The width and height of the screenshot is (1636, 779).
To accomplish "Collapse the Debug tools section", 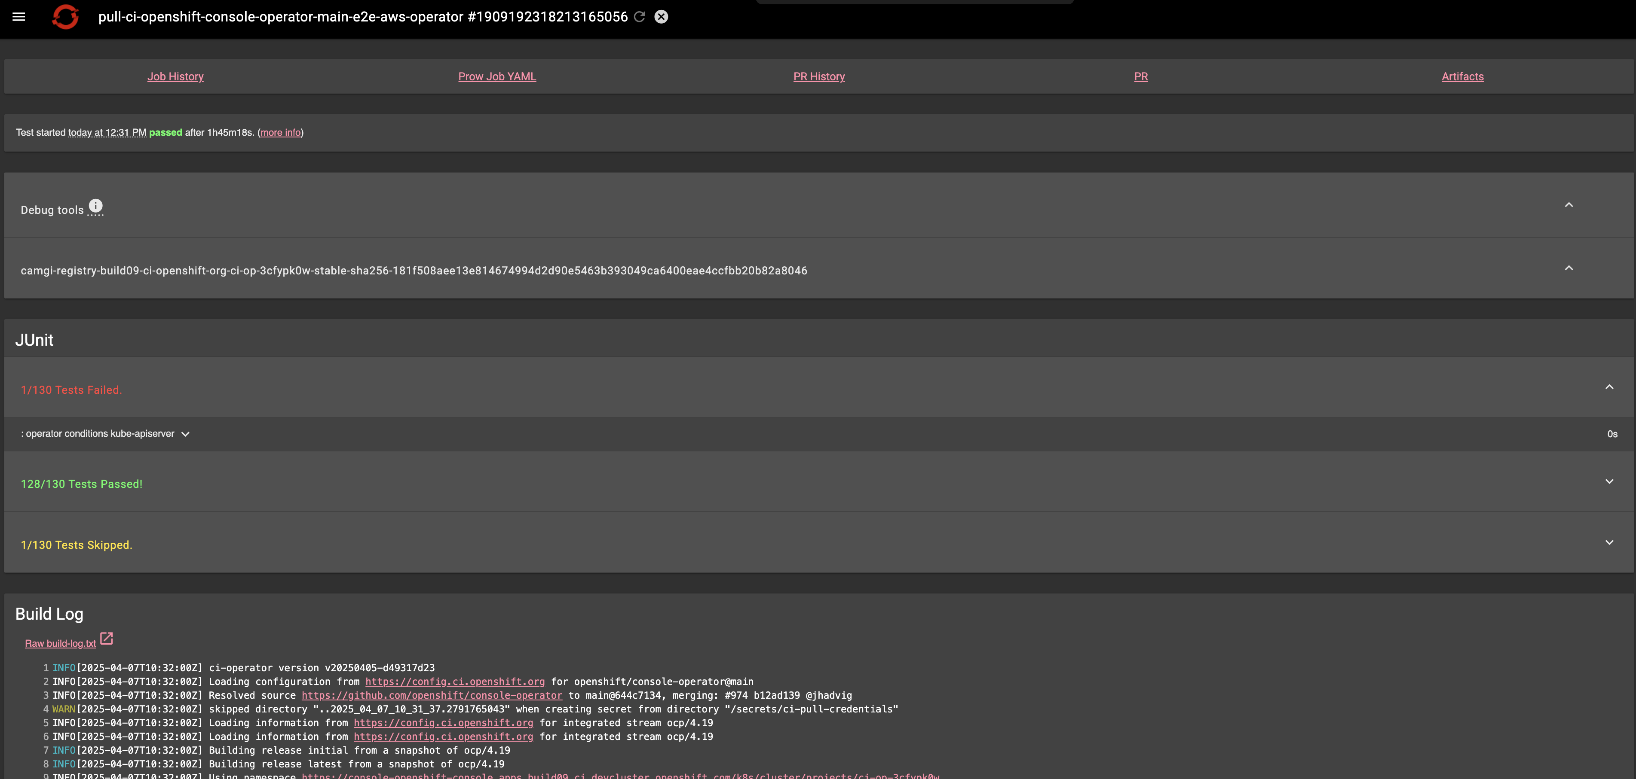I will pos(1569,205).
